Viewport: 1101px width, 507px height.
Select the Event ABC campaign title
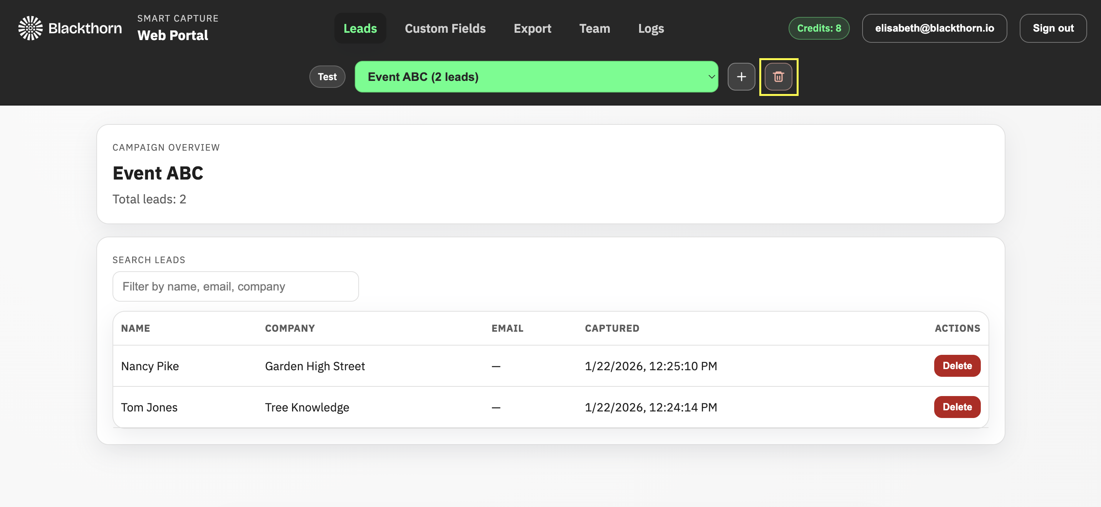pos(158,173)
